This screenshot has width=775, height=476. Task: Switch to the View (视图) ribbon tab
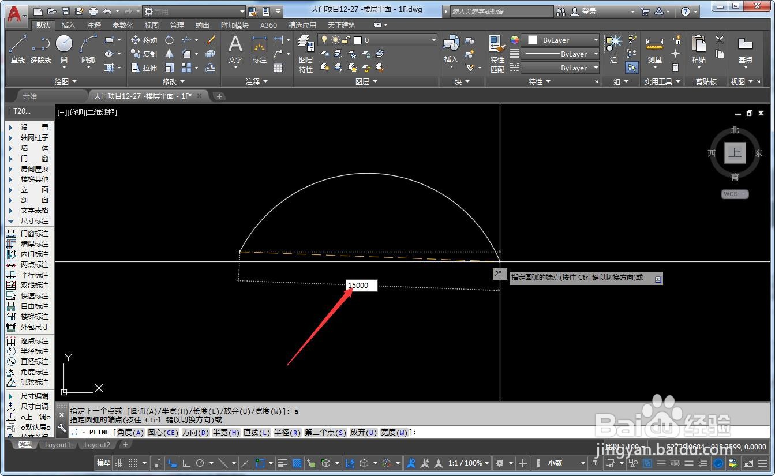tap(152, 25)
